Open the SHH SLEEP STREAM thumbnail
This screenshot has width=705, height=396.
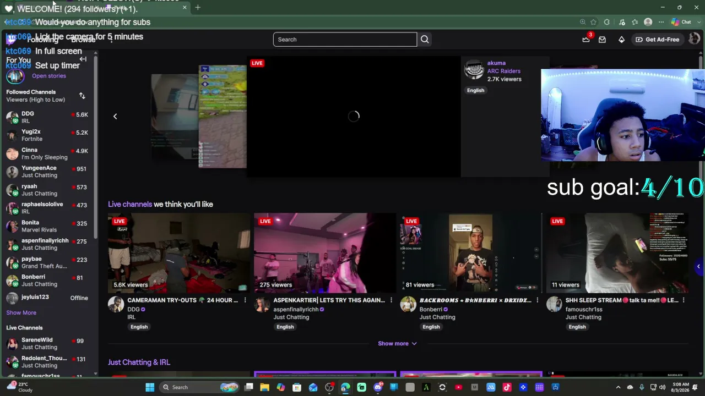617,253
